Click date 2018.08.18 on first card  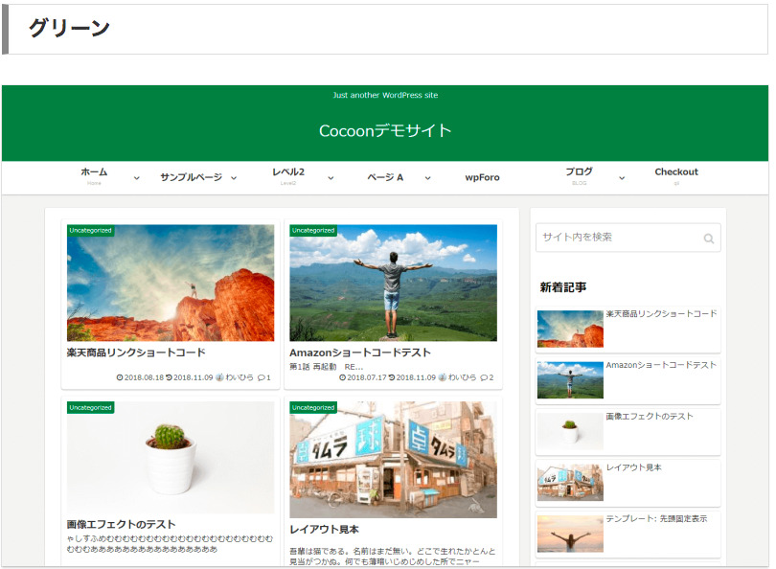pyautogui.click(x=144, y=377)
